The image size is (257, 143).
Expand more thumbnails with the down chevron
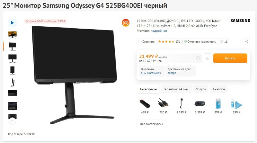[x=13, y=121]
